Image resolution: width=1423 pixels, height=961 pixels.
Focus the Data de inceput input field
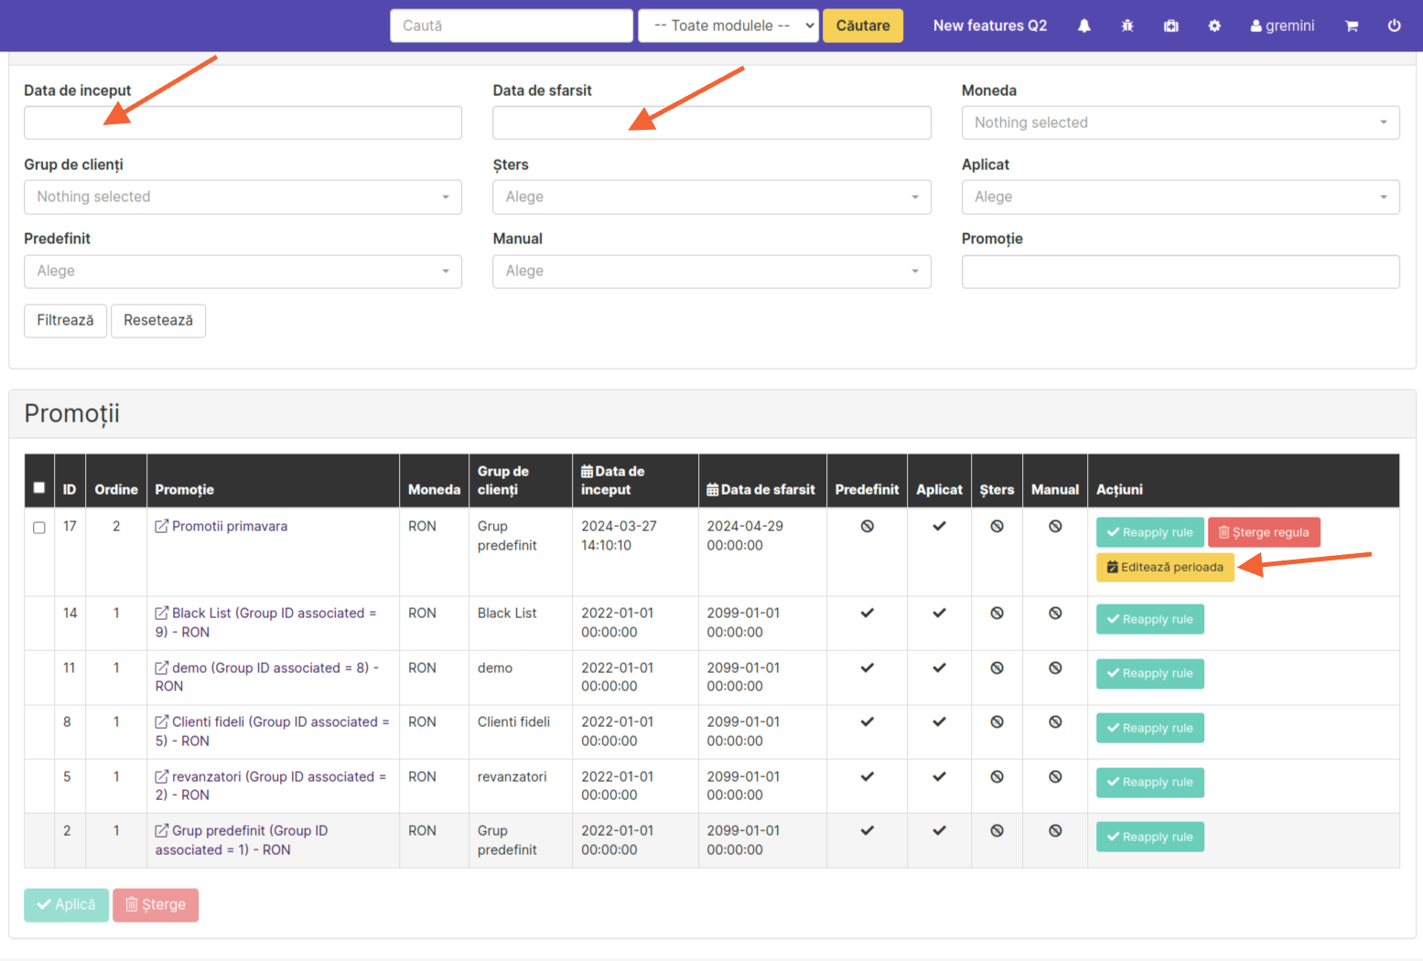243,123
